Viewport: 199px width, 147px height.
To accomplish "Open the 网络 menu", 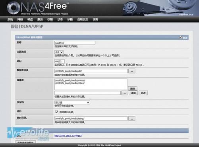I will point(20,19).
